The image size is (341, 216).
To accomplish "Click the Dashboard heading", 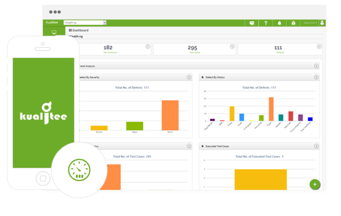I will coord(80,30).
